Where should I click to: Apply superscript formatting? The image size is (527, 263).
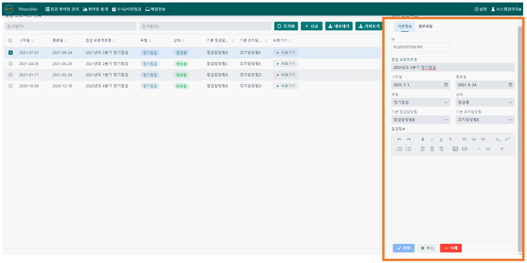[x=507, y=139]
